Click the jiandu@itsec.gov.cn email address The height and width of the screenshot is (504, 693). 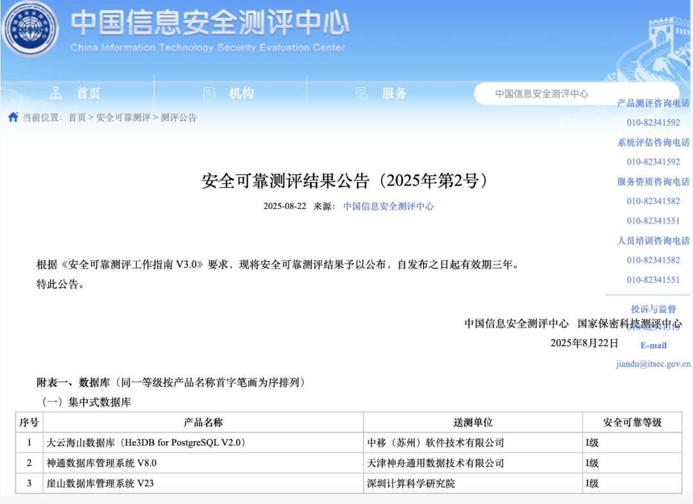tap(653, 364)
